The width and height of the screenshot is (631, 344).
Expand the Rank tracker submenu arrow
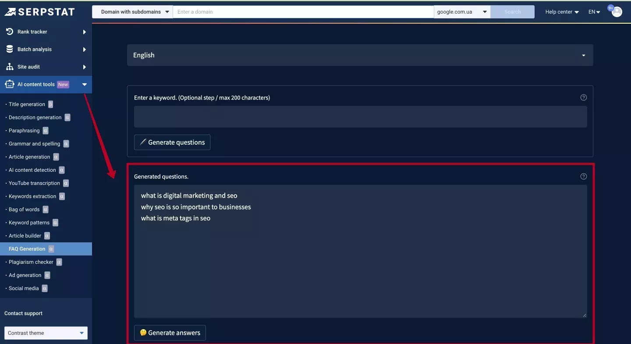85,32
